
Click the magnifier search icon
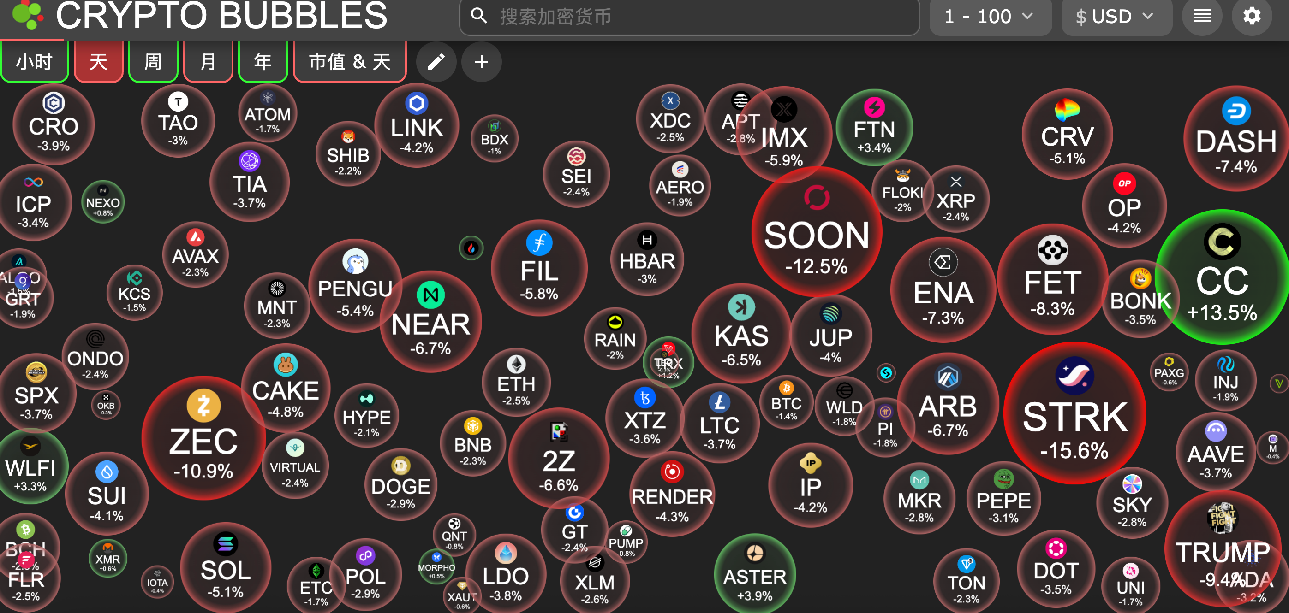tap(479, 17)
